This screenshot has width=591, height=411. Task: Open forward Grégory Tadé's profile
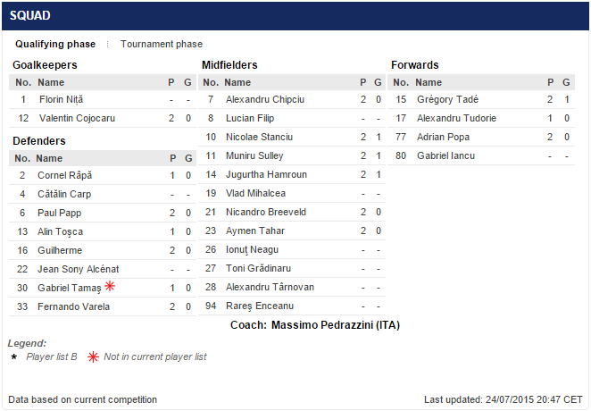[447, 99]
